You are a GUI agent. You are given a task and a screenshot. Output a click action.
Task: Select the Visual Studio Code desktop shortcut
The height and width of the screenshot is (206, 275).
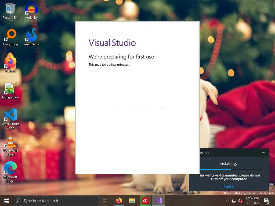[x=10, y=119]
